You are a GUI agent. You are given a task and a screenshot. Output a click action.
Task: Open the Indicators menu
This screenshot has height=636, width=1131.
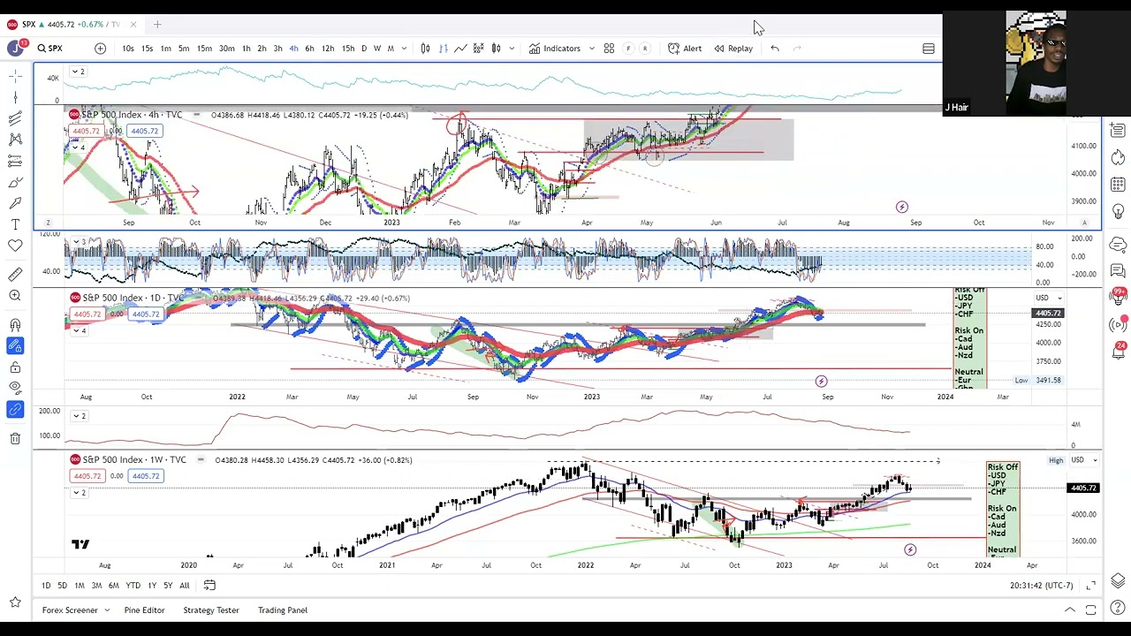click(555, 49)
